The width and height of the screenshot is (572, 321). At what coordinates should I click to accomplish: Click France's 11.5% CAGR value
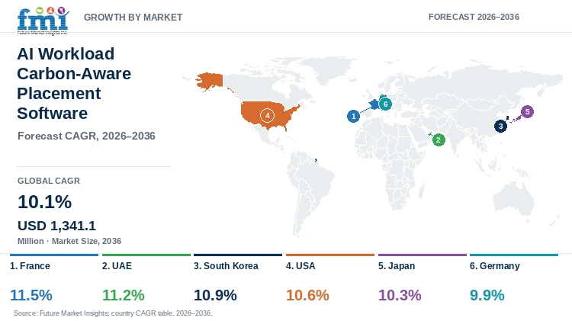[31, 295]
